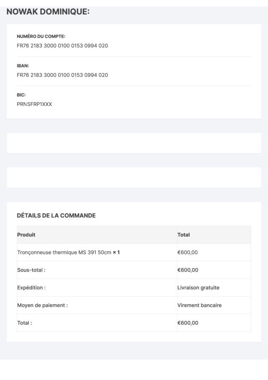Select the account number value under NUMÉRO DU COMPTE
Screen dimensions: 268x380
coord(63,46)
